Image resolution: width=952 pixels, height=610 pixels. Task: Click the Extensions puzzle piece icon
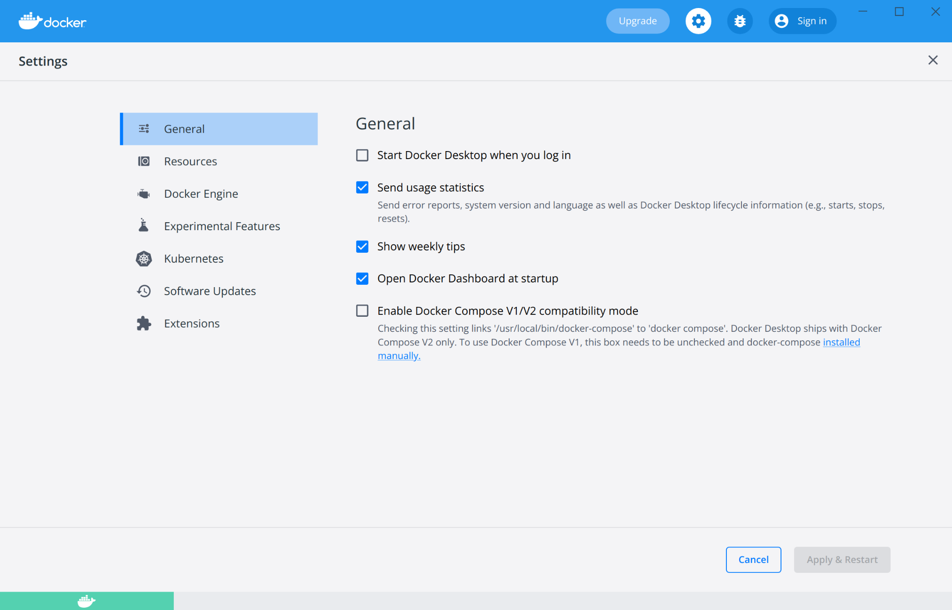[144, 324]
